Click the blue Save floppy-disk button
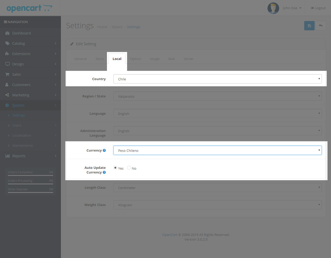This screenshot has width=331, height=258. pyautogui.click(x=309, y=26)
